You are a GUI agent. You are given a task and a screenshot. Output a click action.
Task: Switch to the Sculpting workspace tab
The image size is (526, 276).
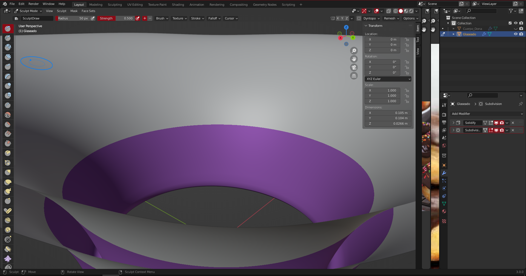(115, 5)
